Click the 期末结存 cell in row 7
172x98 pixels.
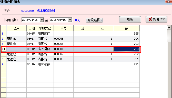(x=45, y=64)
